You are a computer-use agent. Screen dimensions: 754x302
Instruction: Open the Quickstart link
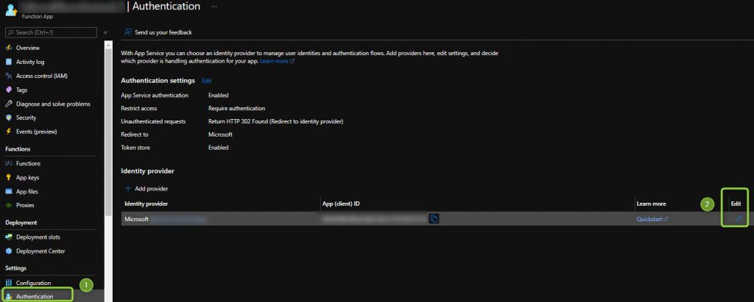point(652,219)
